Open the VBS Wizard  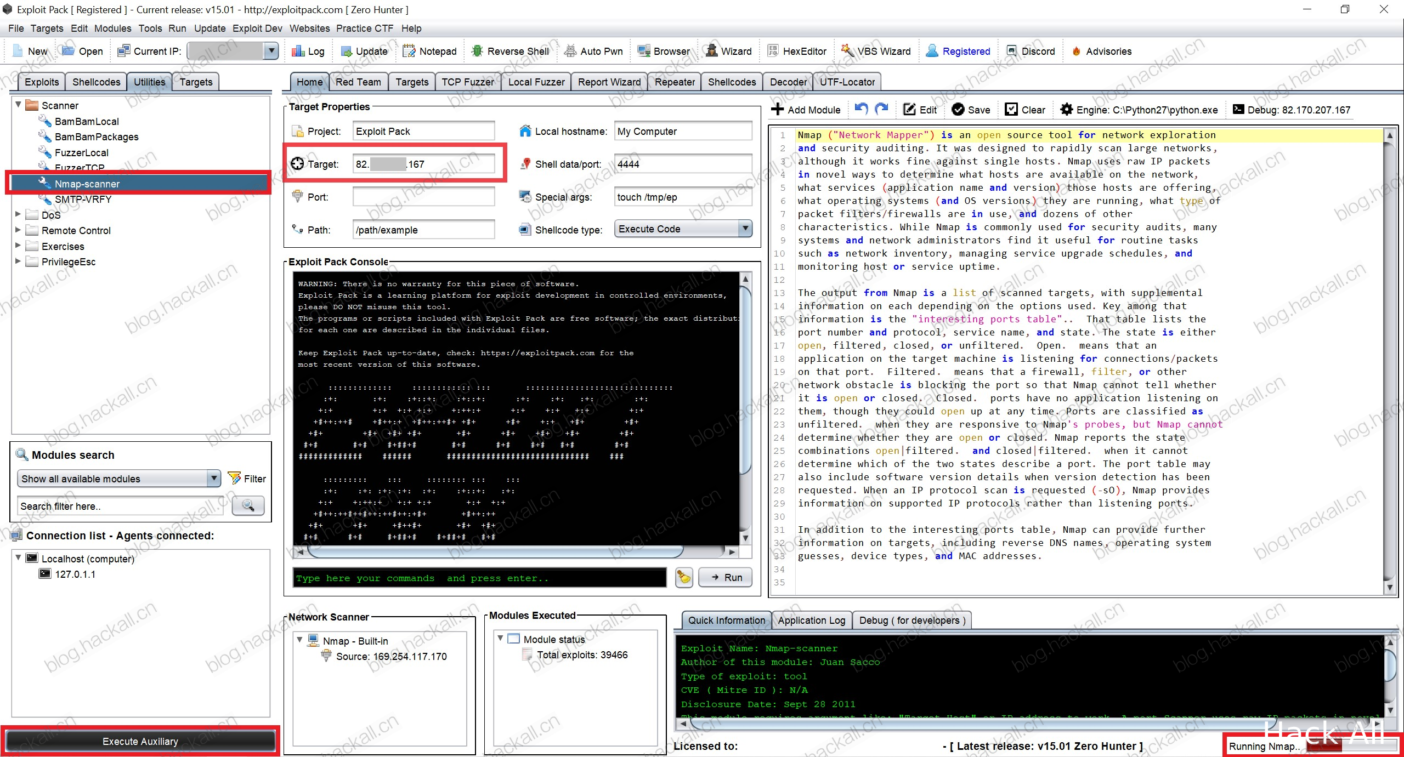click(876, 51)
